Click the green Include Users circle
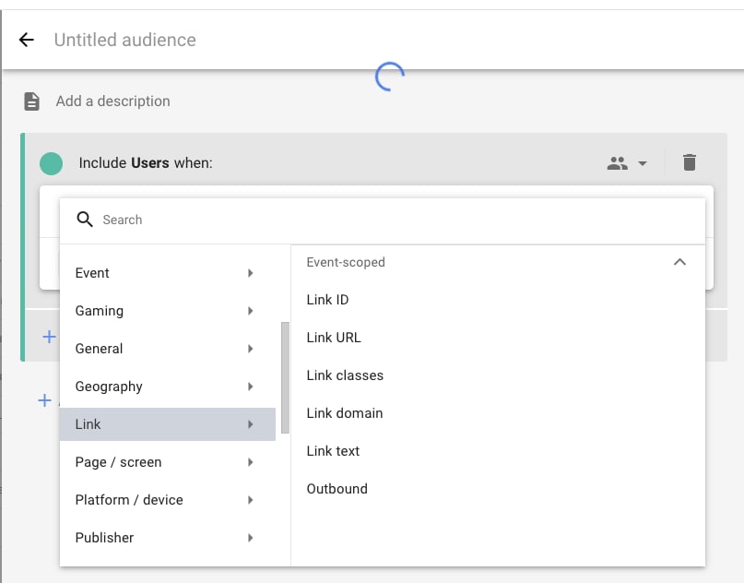This screenshot has height=583, width=744. click(x=52, y=163)
